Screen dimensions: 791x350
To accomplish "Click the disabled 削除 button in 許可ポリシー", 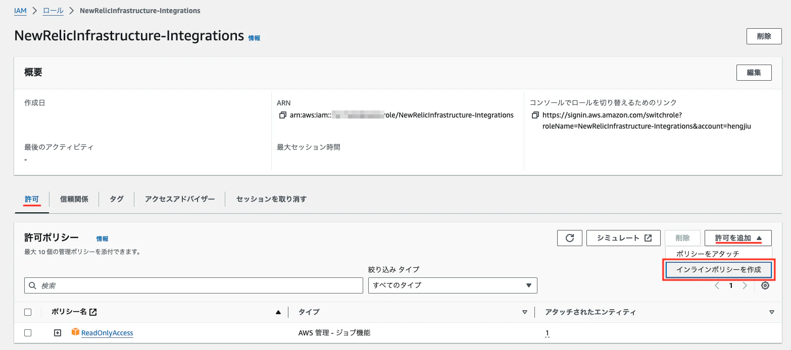I will (x=682, y=238).
